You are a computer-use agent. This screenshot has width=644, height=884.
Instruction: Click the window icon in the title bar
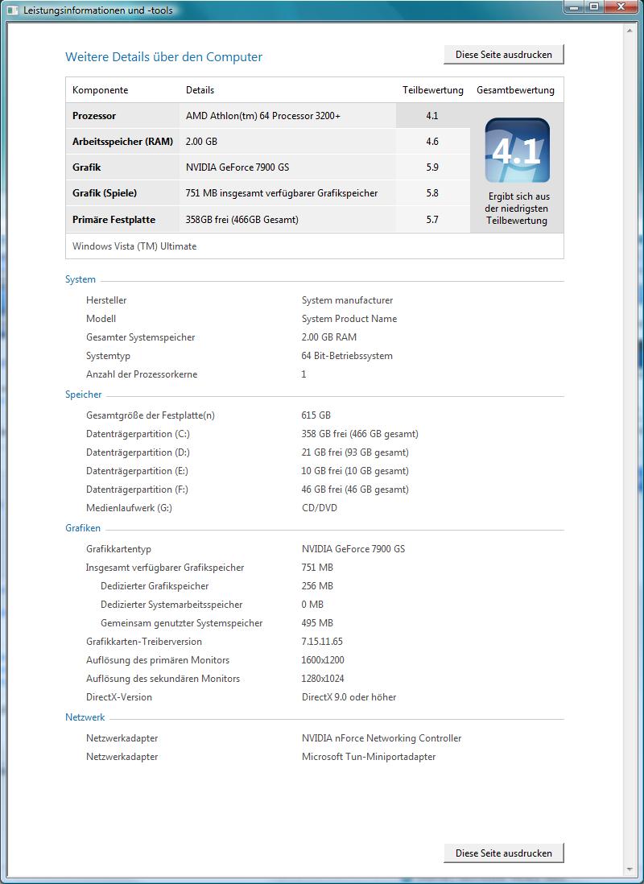pyautogui.click(x=12, y=10)
